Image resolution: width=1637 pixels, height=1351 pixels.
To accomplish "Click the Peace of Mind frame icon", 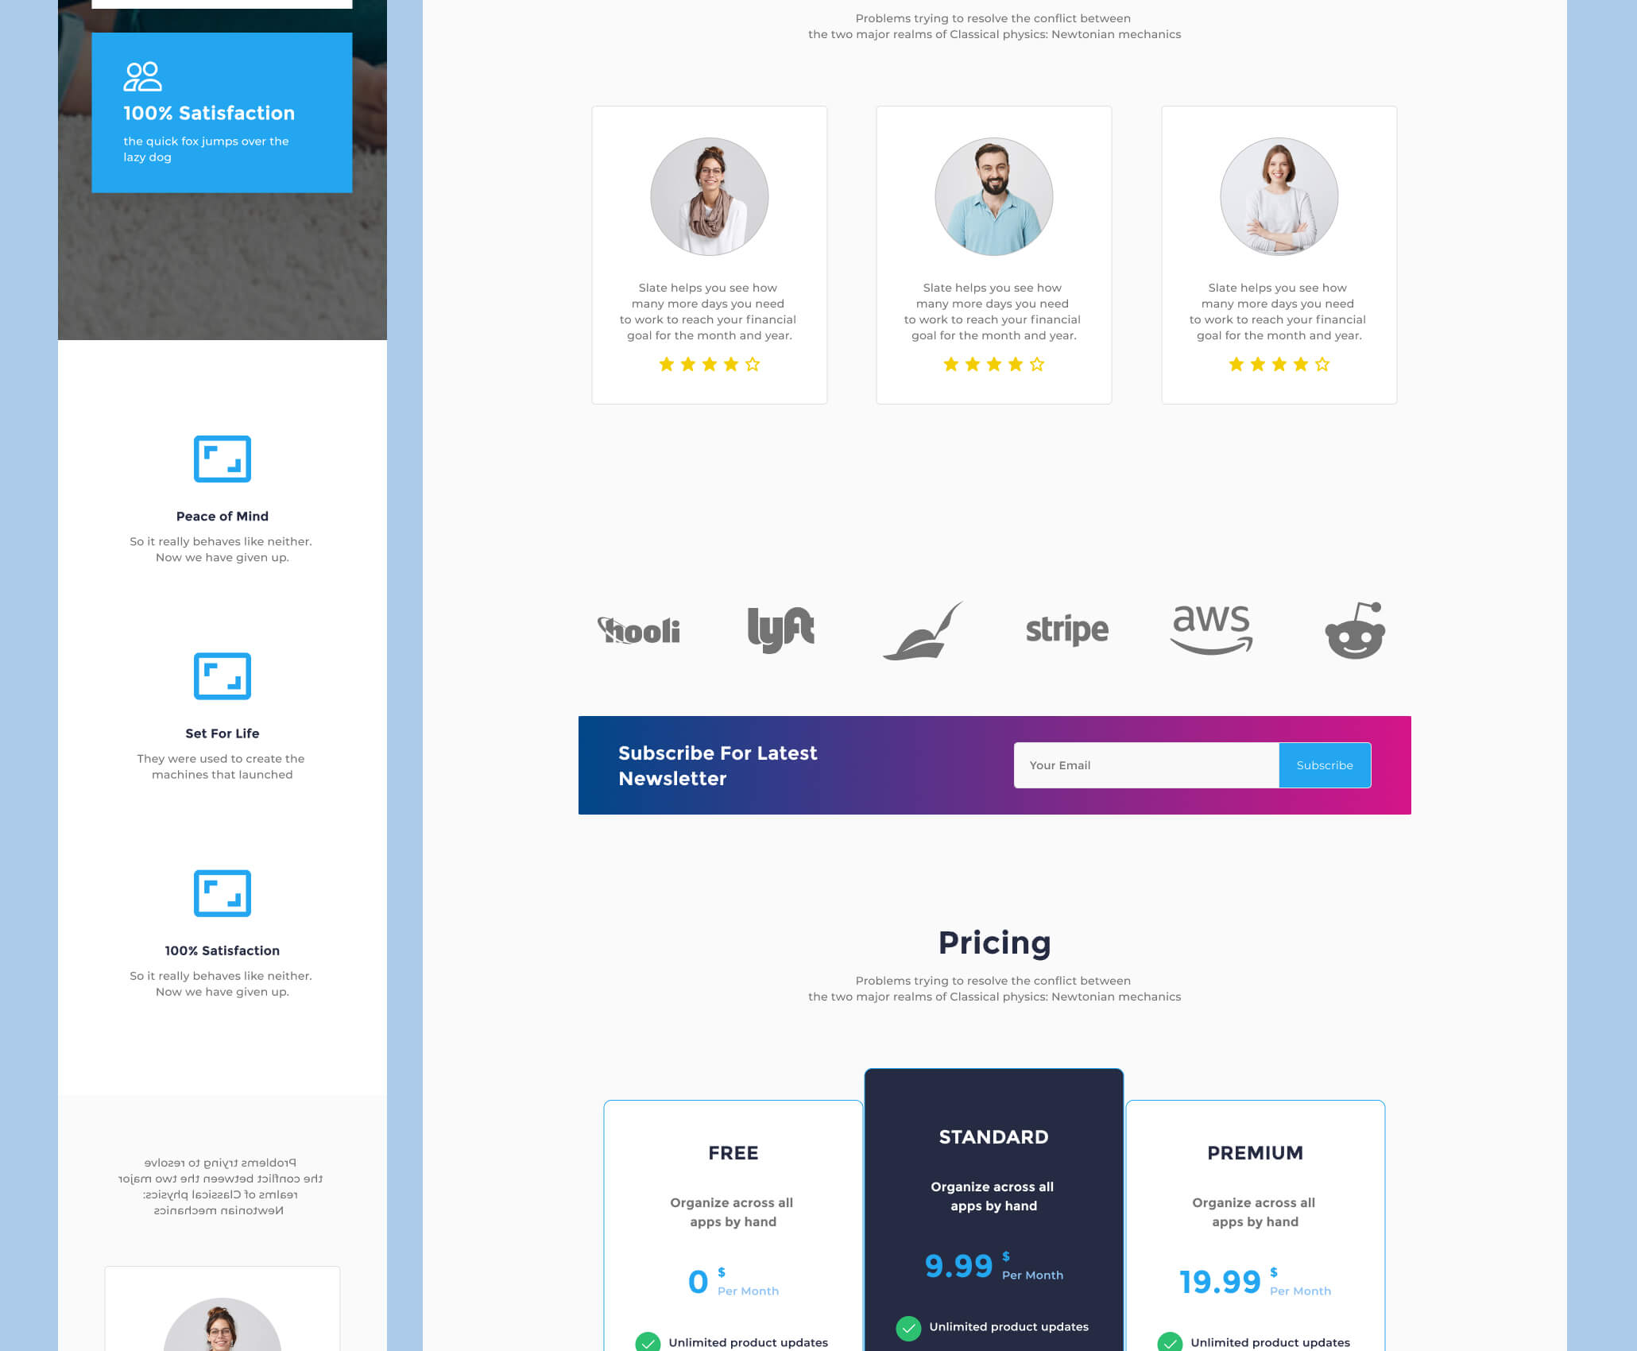I will pyautogui.click(x=220, y=458).
